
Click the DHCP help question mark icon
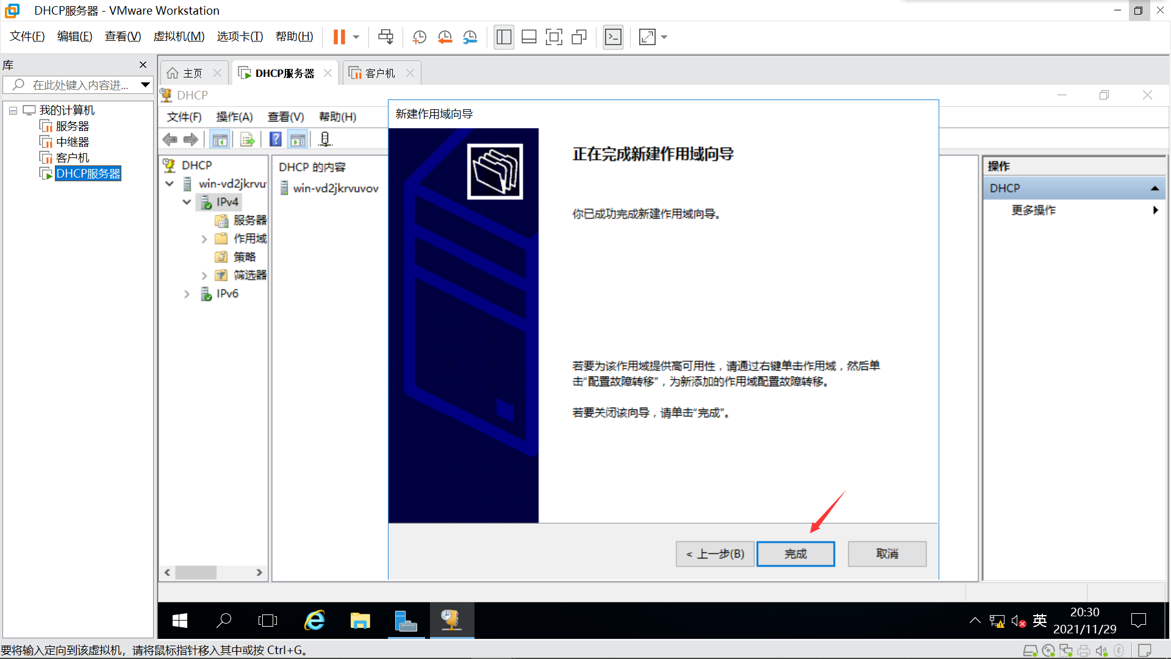275,140
